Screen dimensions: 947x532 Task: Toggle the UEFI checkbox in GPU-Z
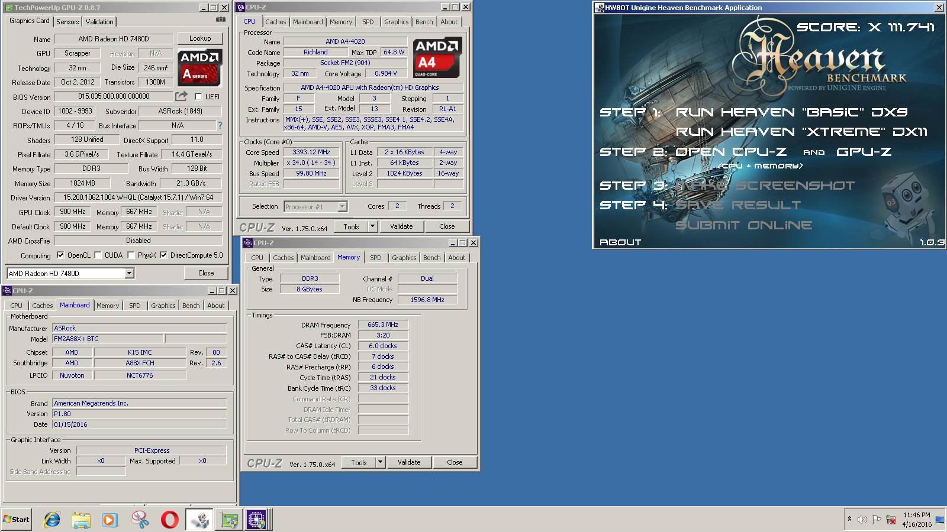point(198,96)
